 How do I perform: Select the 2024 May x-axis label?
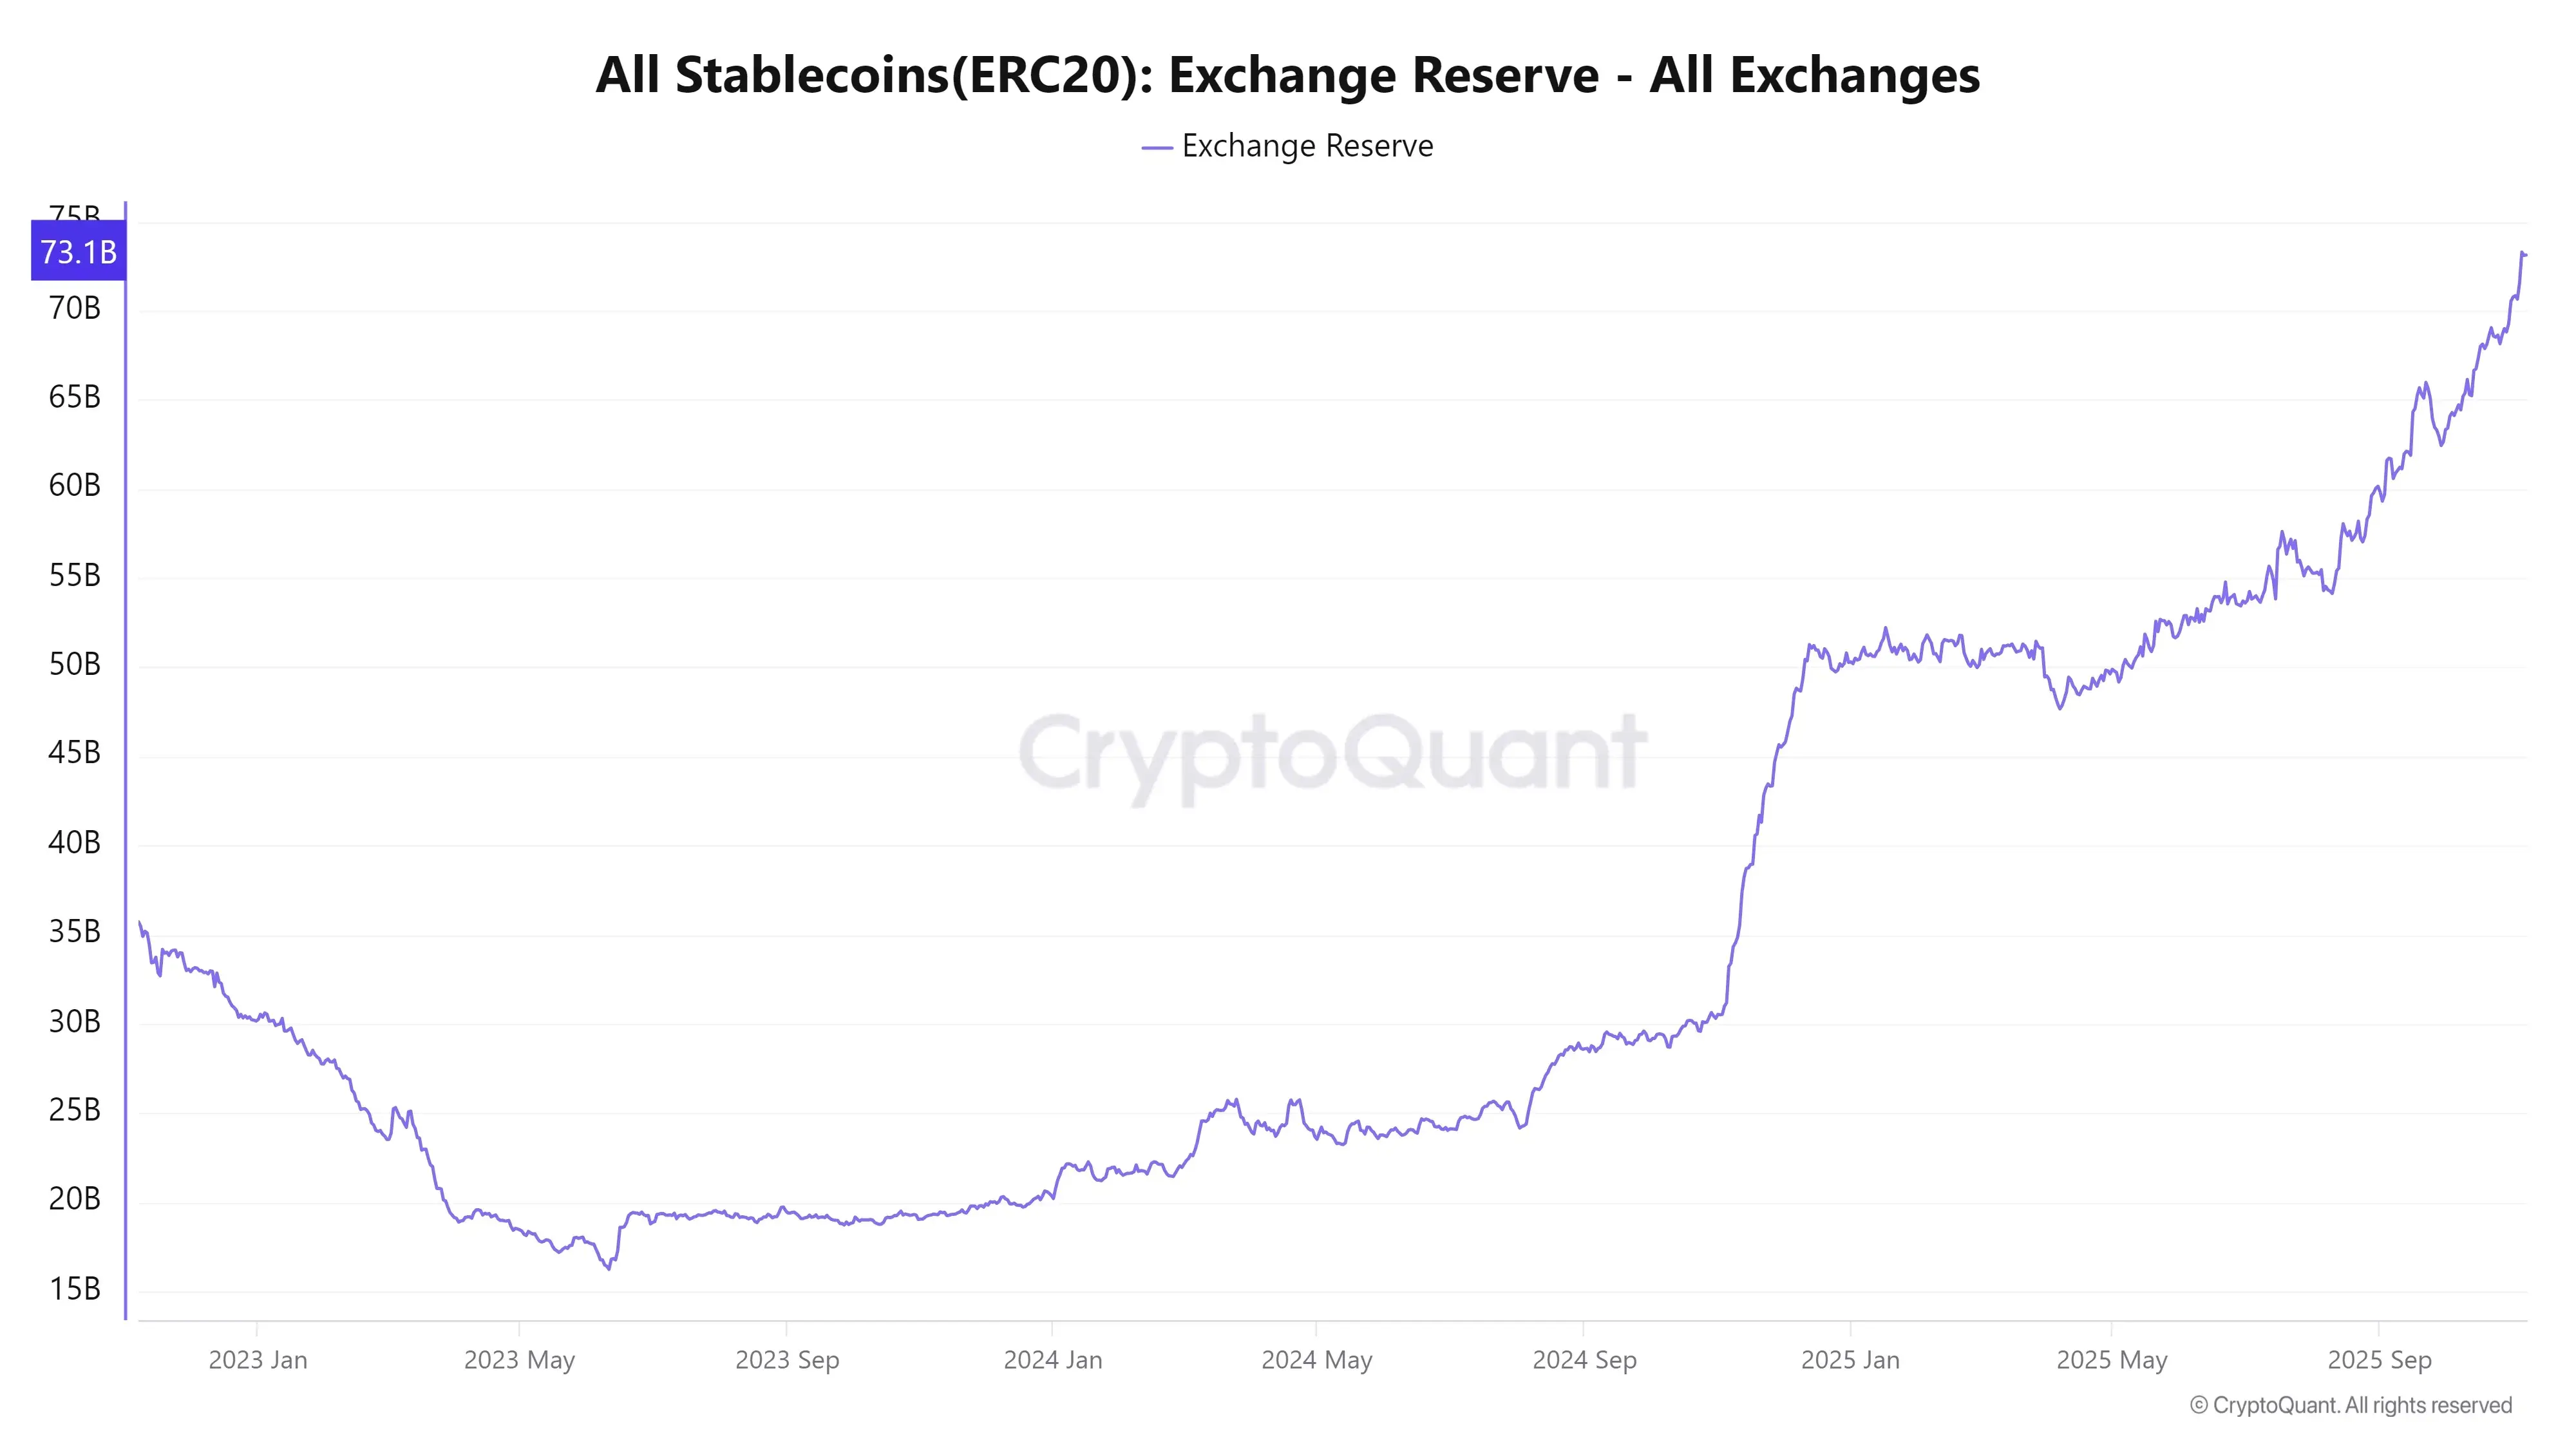(1316, 1360)
